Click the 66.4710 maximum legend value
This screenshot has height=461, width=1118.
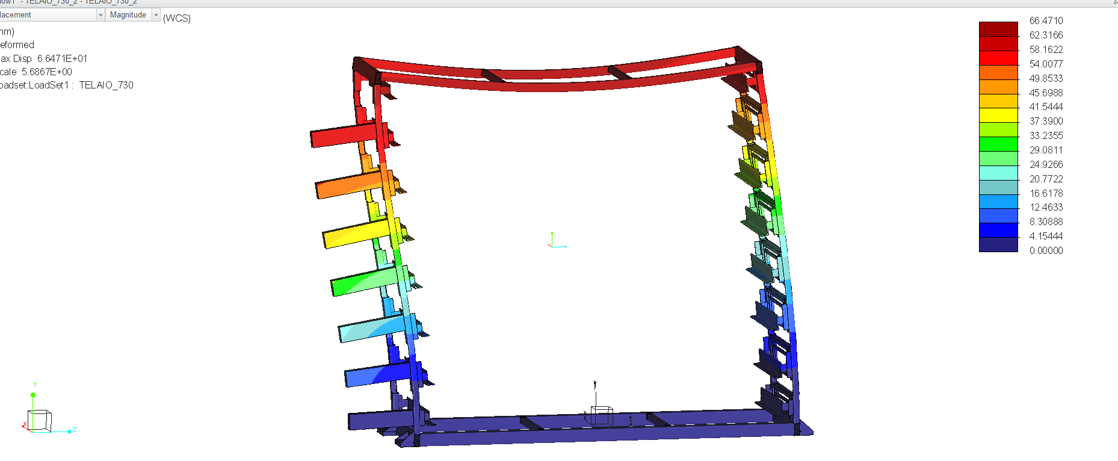point(1046,20)
